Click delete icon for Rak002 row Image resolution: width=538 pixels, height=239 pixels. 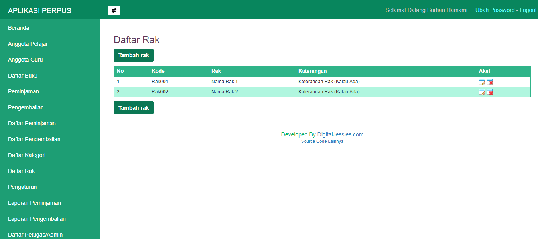click(x=490, y=92)
